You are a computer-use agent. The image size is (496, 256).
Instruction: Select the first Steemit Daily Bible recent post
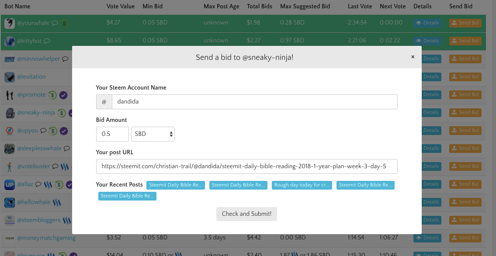coord(176,185)
